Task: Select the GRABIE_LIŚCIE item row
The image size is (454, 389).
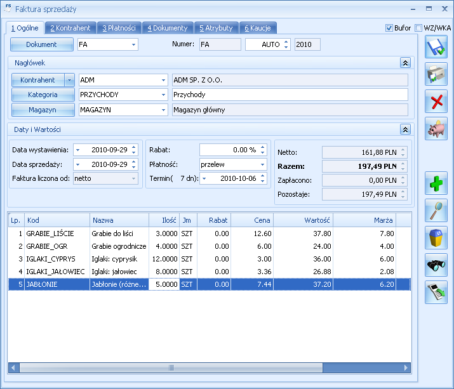Action: pyautogui.click(x=210, y=234)
